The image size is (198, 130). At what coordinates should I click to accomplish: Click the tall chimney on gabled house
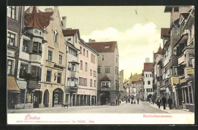(64, 23)
